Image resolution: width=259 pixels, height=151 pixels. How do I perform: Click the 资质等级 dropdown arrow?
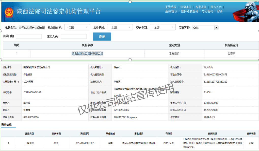coord(216,28)
